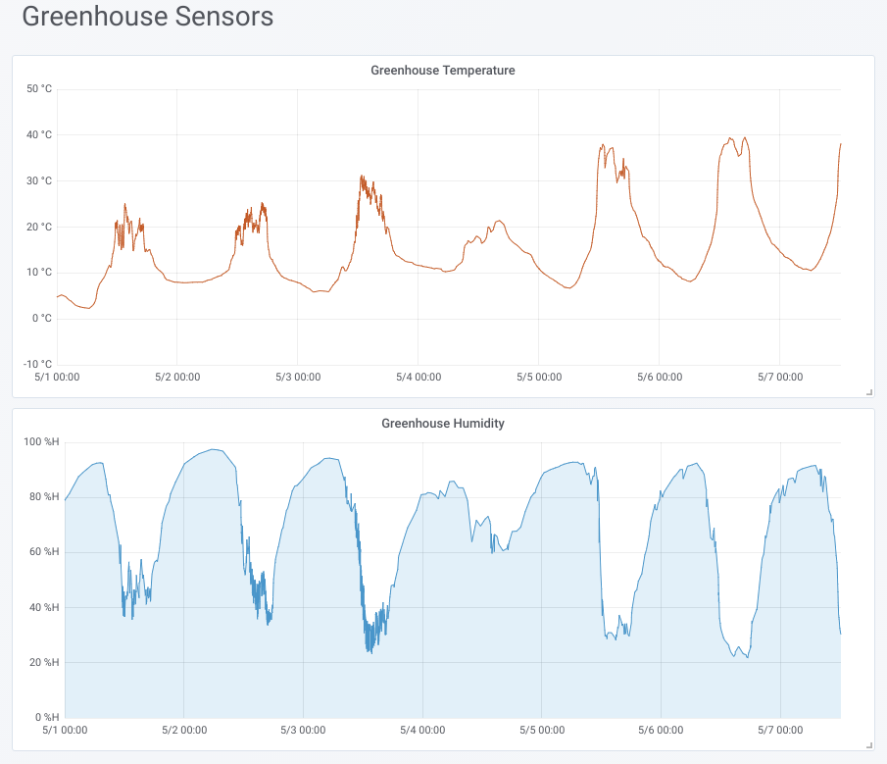This screenshot has height=764, width=887.
Task: Click the 5/6 temperature peak near 40 °C
Action: [745, 138]
